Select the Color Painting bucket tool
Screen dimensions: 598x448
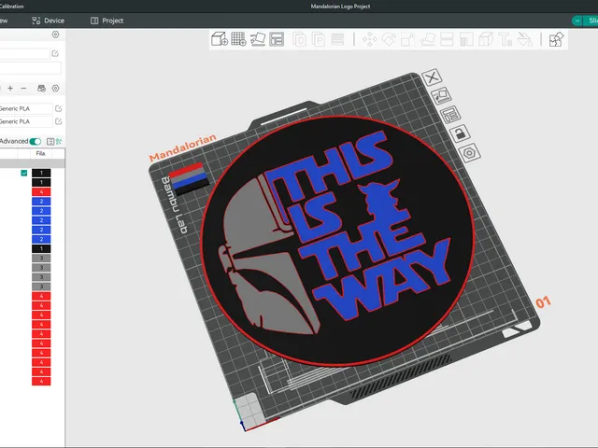point(525,39)
